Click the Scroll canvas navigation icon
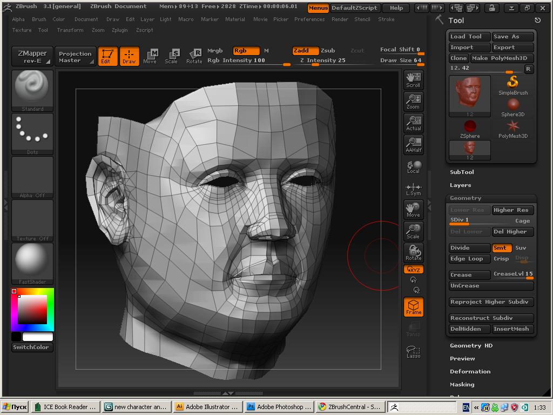 click(413, 80)
